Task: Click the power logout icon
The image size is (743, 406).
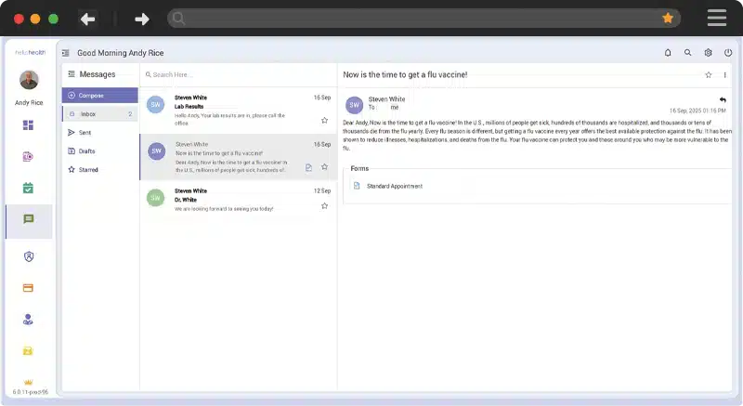Action: pyautogui.click(x=728, y=53)
